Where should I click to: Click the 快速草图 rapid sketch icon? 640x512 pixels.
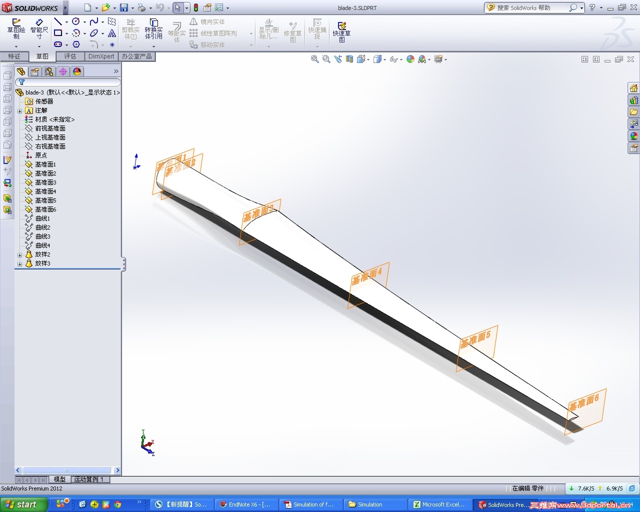341,31
